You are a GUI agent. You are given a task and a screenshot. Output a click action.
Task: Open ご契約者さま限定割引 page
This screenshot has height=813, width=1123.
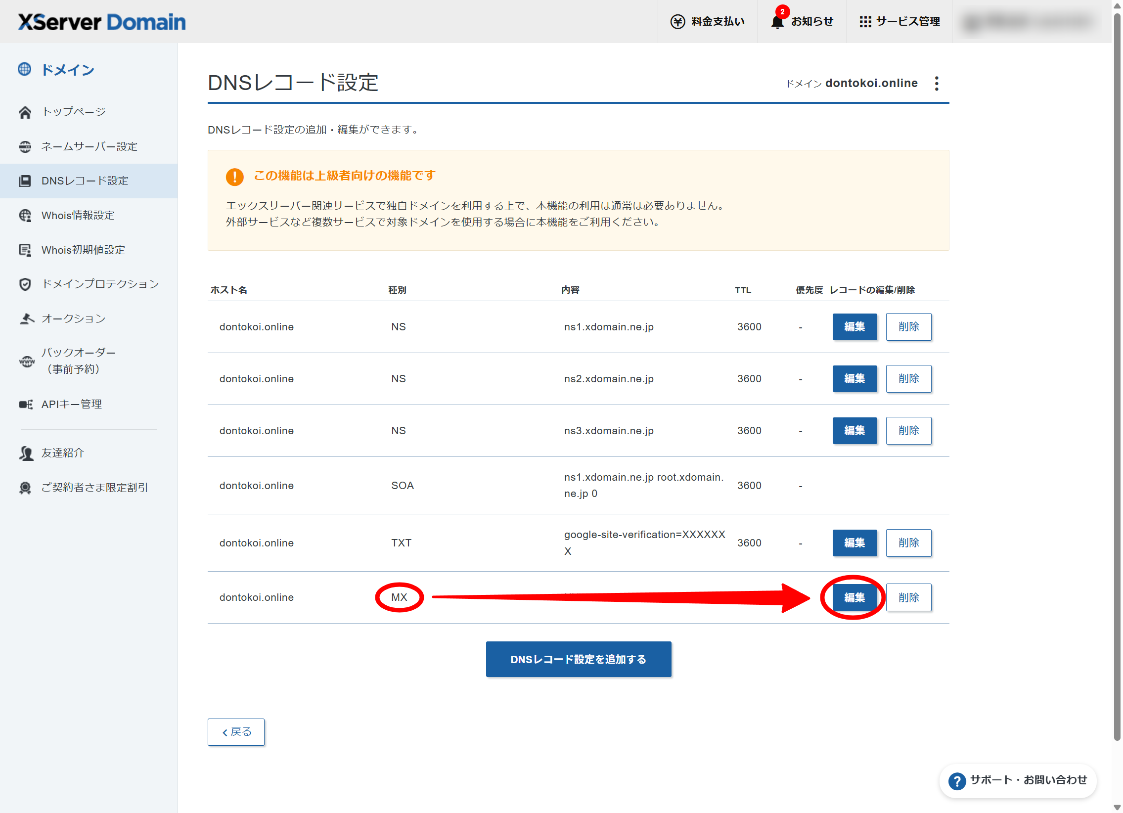point(89,488)
